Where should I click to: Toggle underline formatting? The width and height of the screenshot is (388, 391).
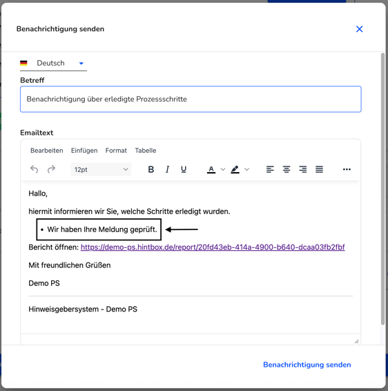(184, 169)
